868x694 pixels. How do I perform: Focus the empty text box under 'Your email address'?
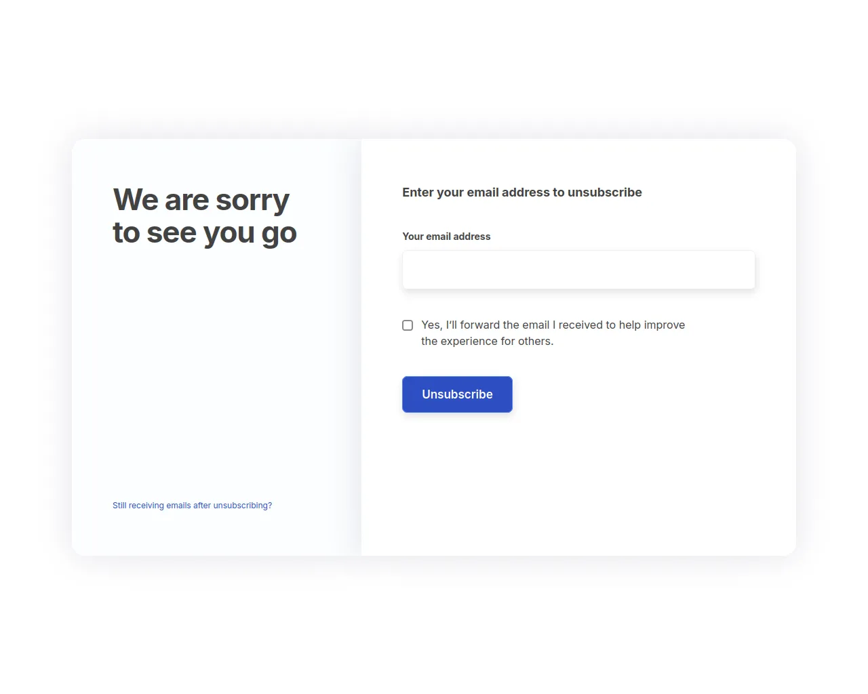[578, 270]
